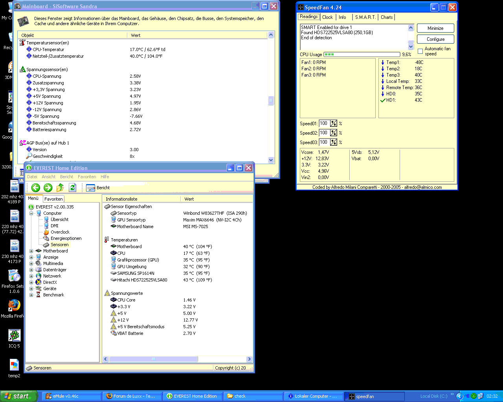Expand the Benchmark node in EVEREST tree
This screenshot has width=503, height=402.
pyautogui.click(x=31, y=295)
